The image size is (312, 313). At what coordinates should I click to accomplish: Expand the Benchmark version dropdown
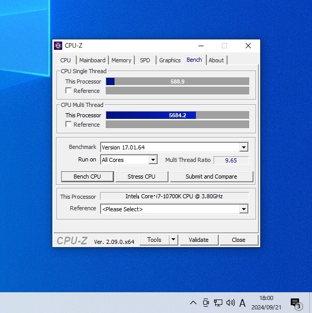click(x=244, y=147)
